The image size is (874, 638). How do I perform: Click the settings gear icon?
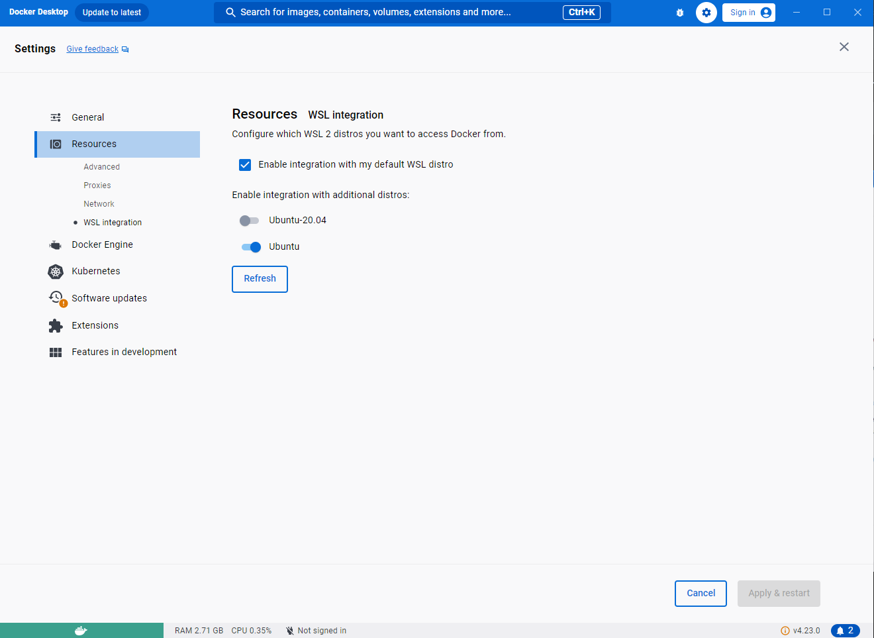[x=706, y=13]
